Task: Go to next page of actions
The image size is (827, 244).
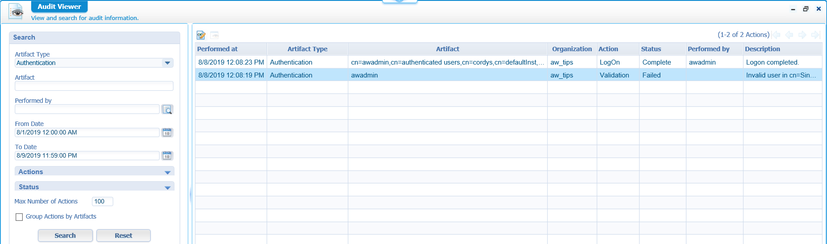Action: [802, 35]
